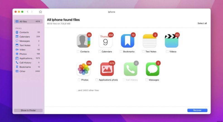This screenshot has width=223, height=122.
Task: Check the disabled Call History checkbox
Action: coord(124,80)
